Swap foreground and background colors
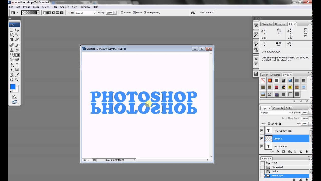This screenshot has width=321, height=181. coord(17,85)
